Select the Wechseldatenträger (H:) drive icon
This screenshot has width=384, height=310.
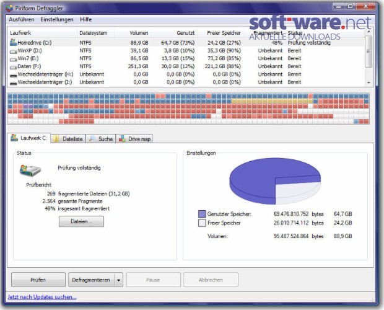[13, 75]
